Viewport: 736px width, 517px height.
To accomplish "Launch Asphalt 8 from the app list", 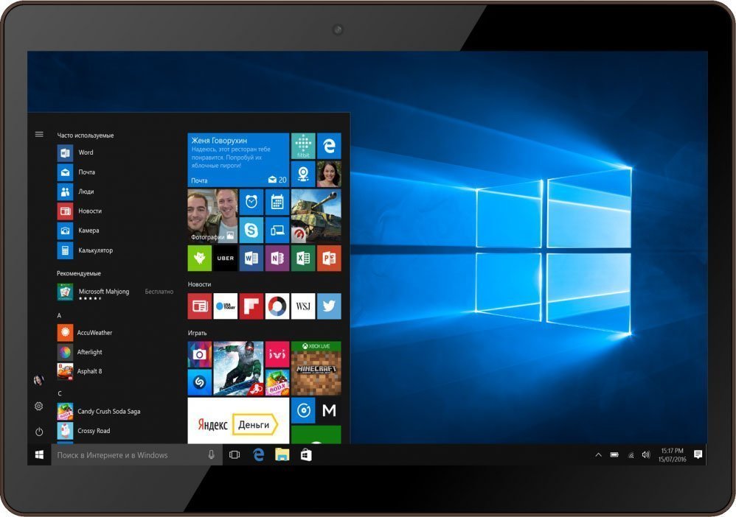I will pyautogui.click(x=80, y=371).
